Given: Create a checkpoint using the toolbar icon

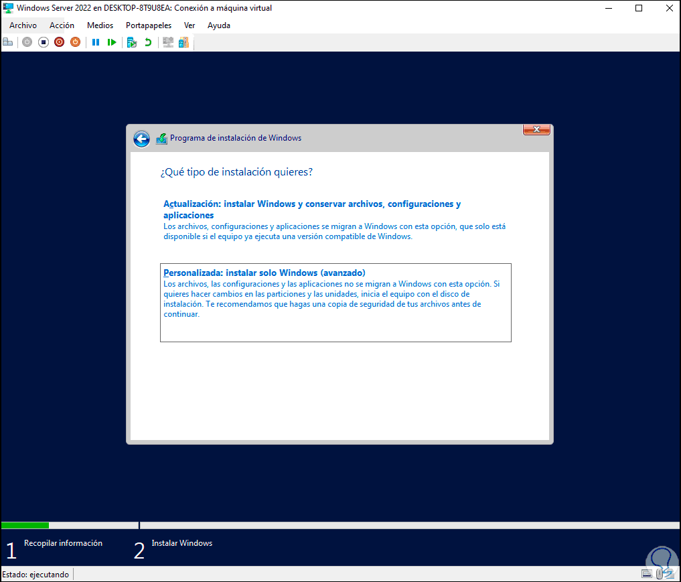Looking at the screenshot, I should click(132, 42).
